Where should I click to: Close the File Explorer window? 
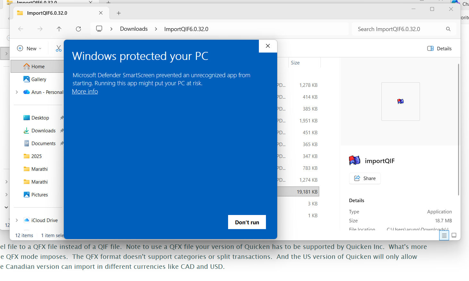point(451,9)
